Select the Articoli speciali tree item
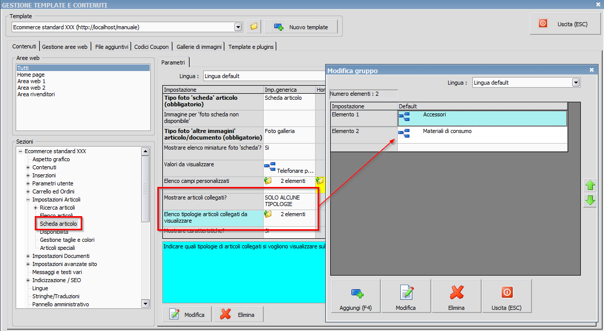 (x=57, y=248)
